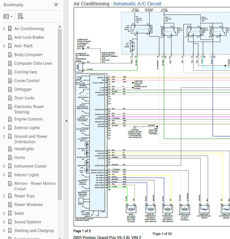The image size is (230, 239).
Task: Click the add new bookmark icon
Action: 21,16
